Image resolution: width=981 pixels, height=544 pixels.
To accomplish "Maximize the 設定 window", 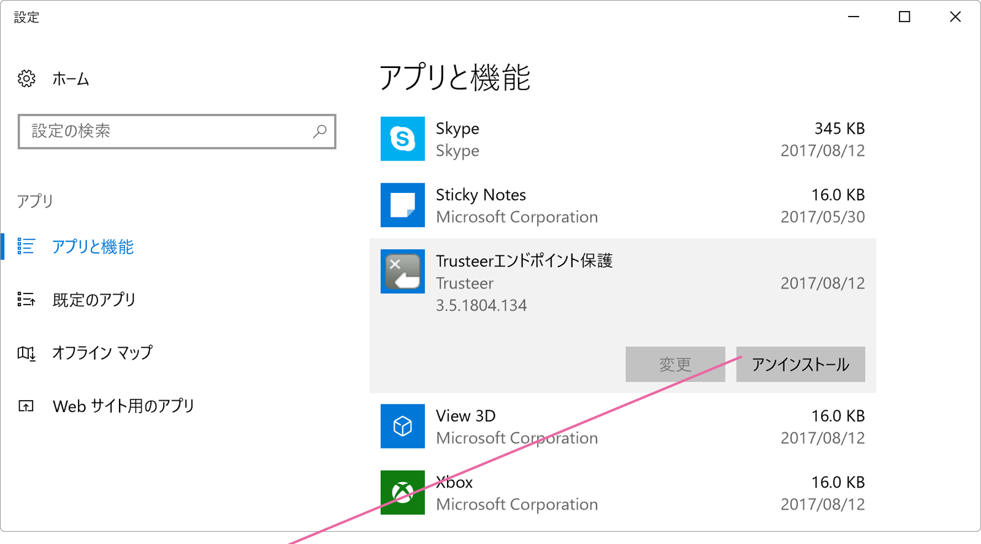I will [904, 17].
